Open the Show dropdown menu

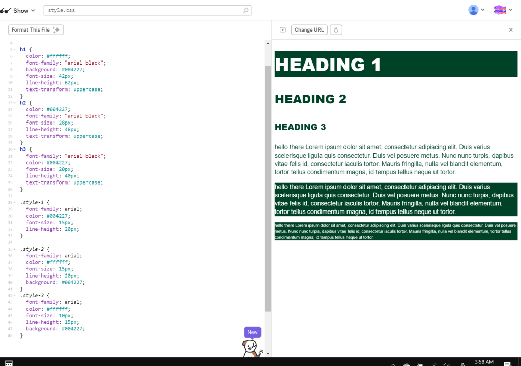coord(18,10)
